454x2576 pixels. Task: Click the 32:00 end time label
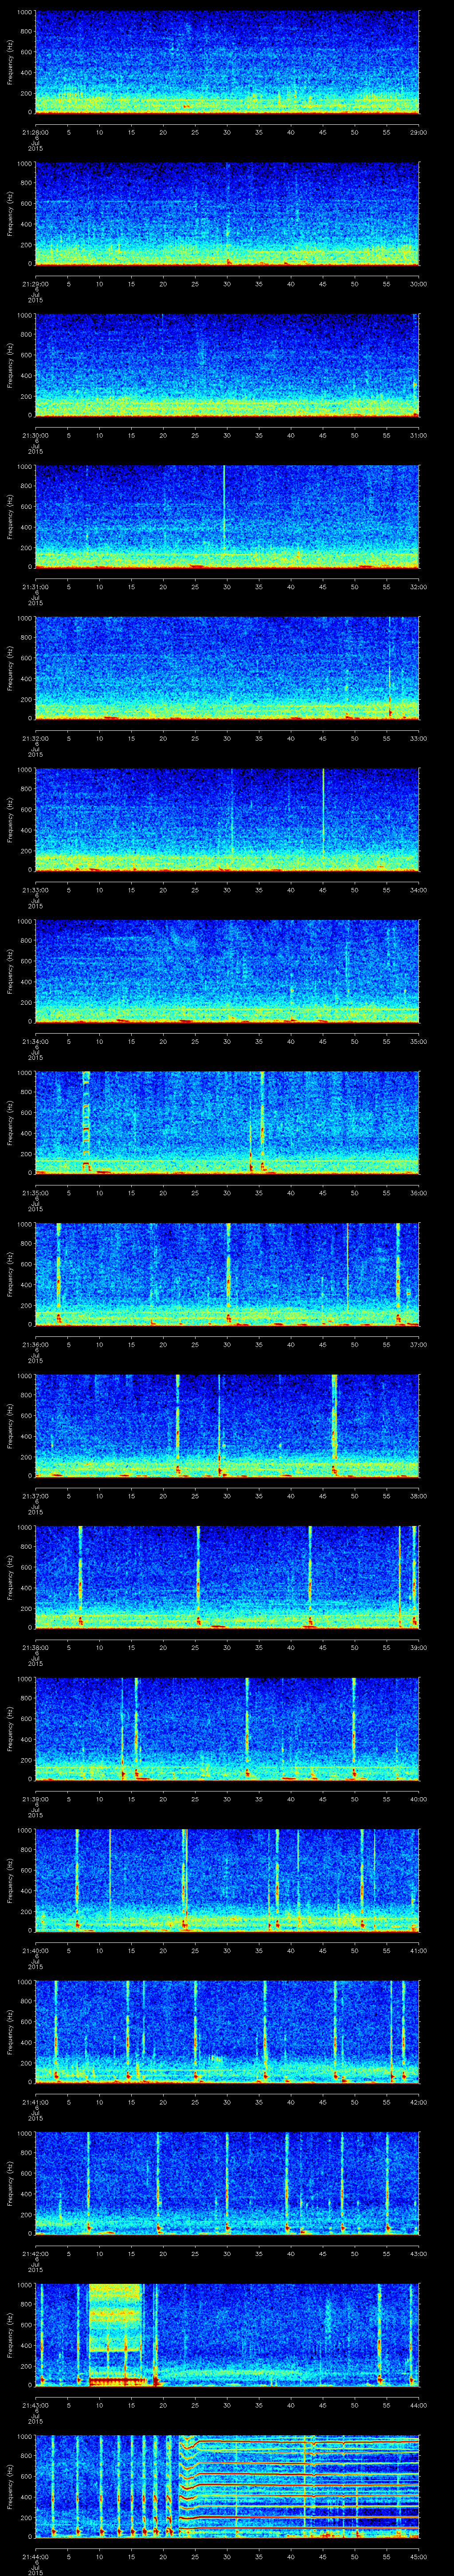click(418, 587)
